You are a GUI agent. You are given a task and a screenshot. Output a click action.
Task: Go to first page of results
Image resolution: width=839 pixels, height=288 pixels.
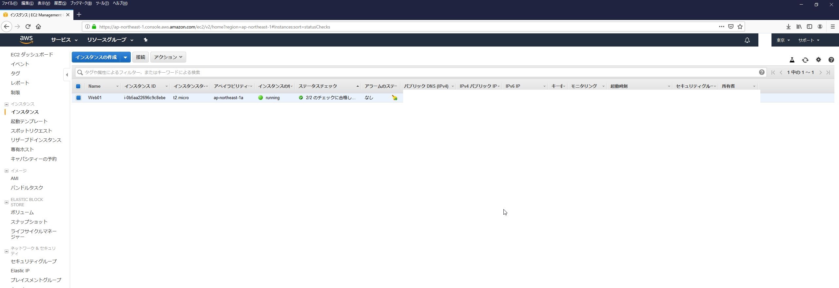pyautogui.click(x=773, y=72)
